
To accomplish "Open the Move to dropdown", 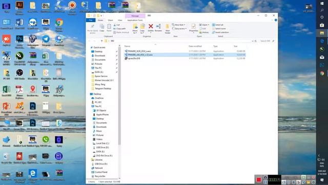I will pyautogui.click(x=135, y=29).
